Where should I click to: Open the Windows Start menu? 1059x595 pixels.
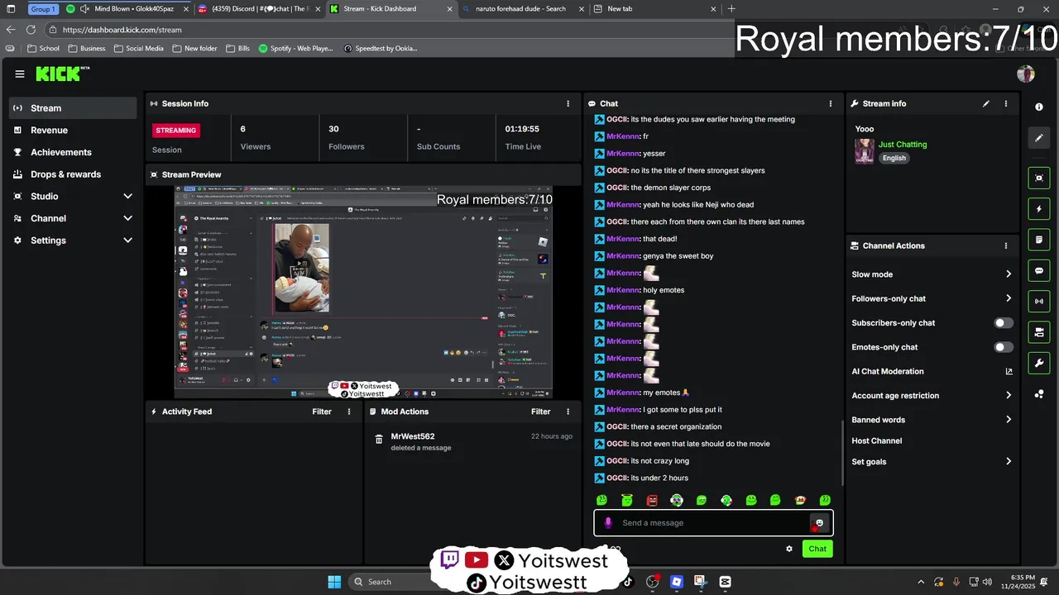click(334, 582)
